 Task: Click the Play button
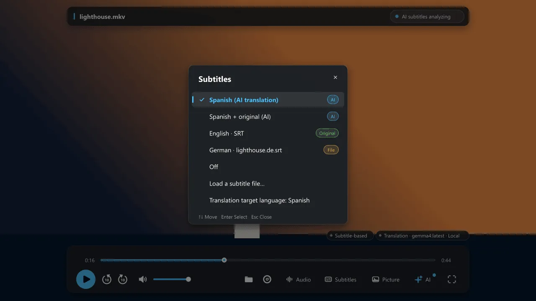tap(86, 279)
